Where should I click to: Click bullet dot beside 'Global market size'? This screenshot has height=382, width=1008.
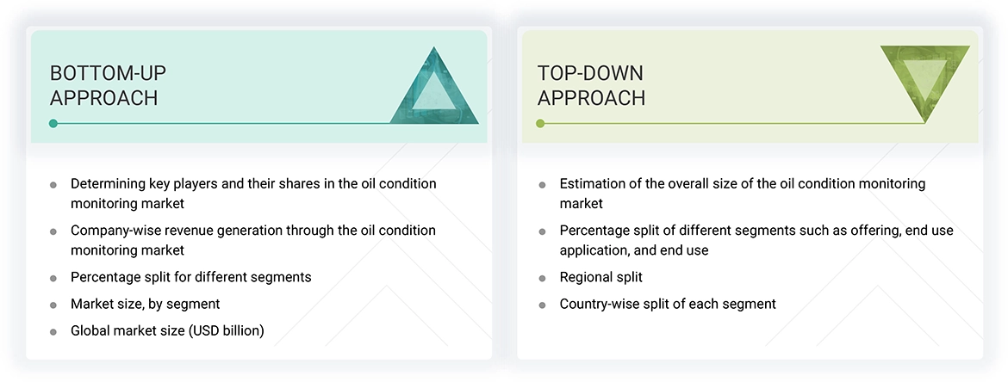[x=53, y=331]
